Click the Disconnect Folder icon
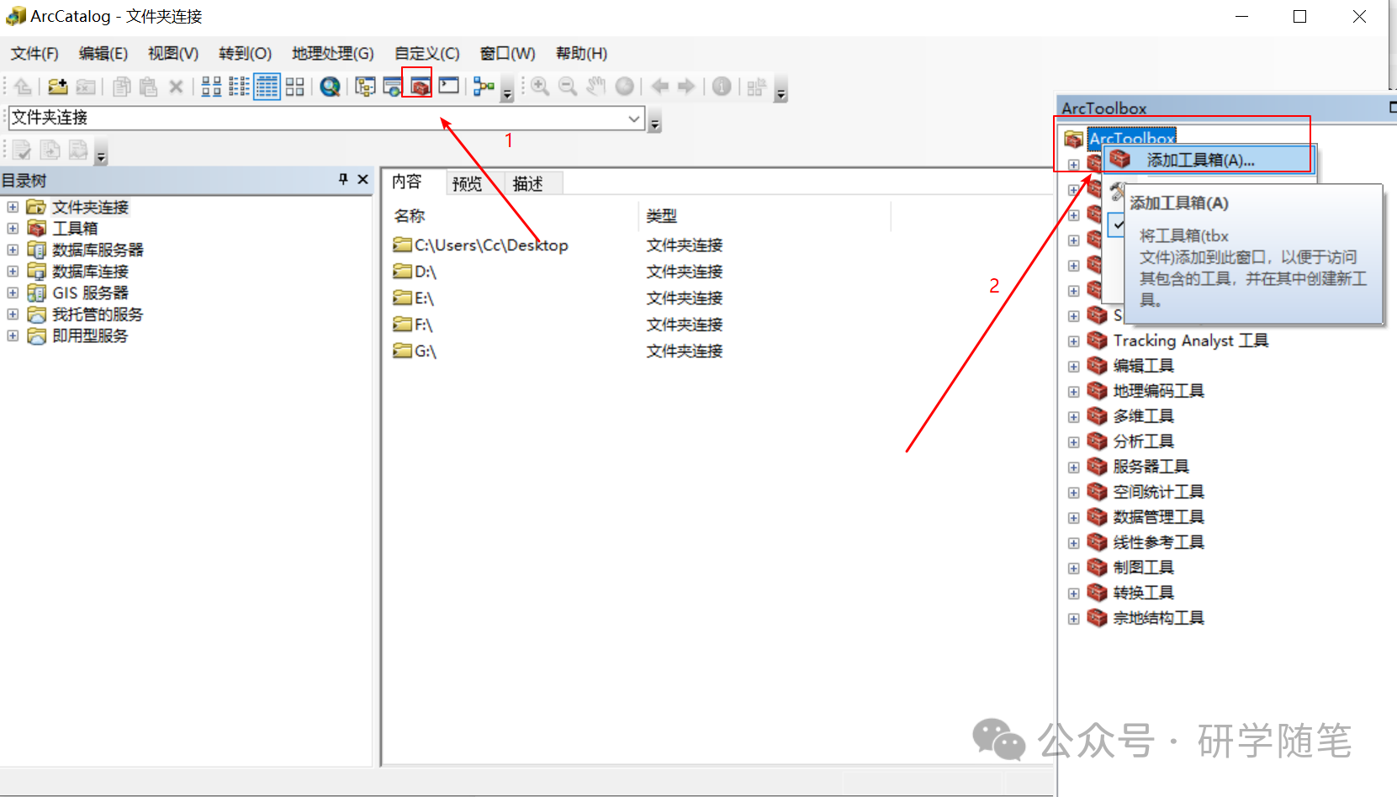1397x797 pixels. click(x=86, y=86)
